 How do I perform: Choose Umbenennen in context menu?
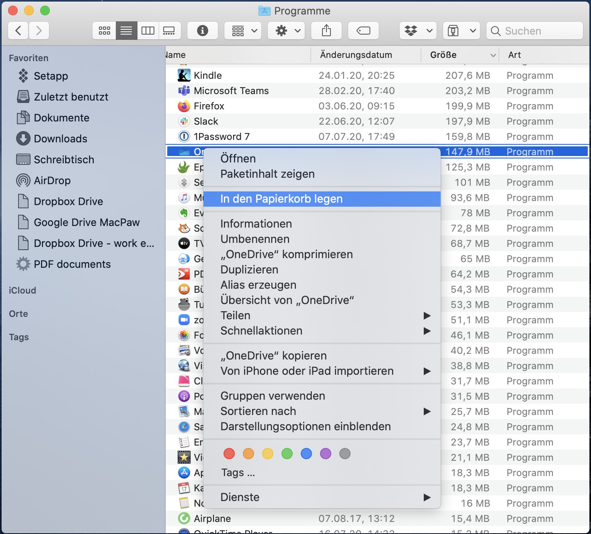pos(322,239)
